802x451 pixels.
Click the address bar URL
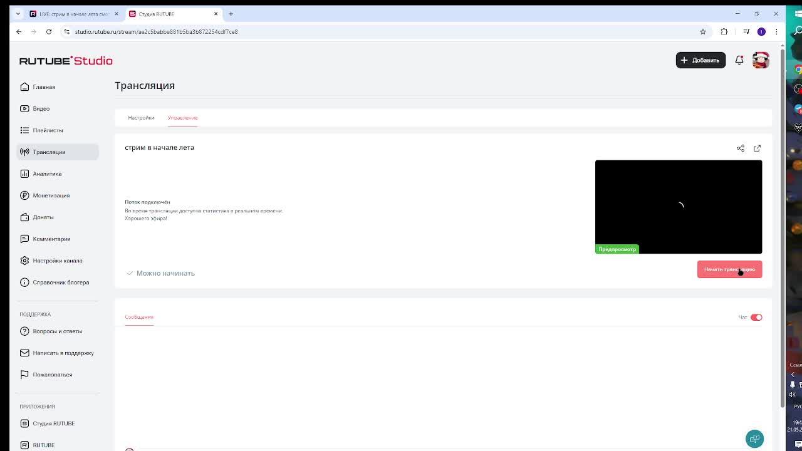(157, 31)
